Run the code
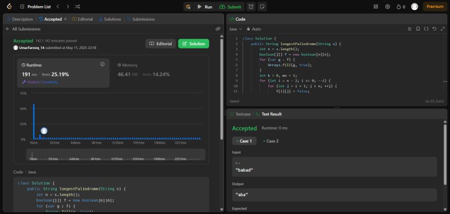This screenshot has height=214, width=450. (205, 7)
